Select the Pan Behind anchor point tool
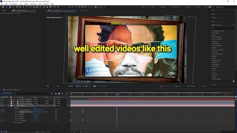This screenshot has height=133, width=237. pos(30,7)
